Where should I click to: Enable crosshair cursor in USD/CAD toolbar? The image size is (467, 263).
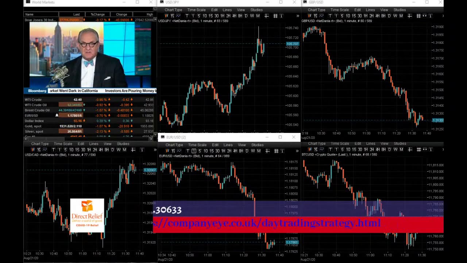tap(133, 150)
